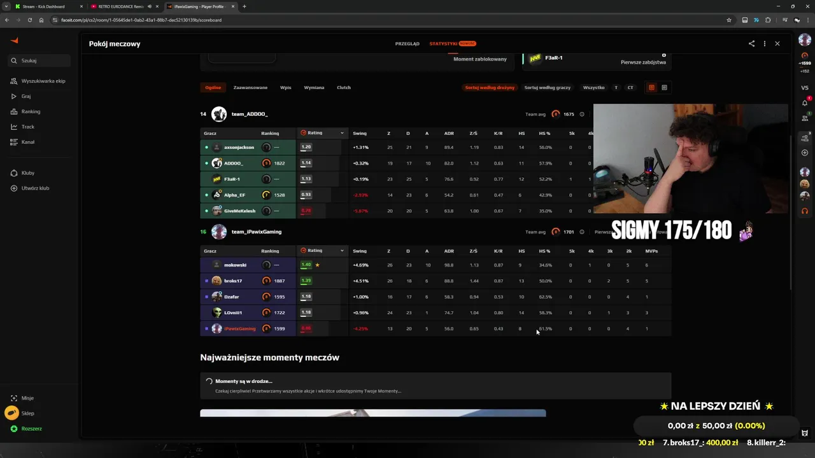Switch to compact table view icon
This screenshot has height=458, width=815.
[651, 87]
